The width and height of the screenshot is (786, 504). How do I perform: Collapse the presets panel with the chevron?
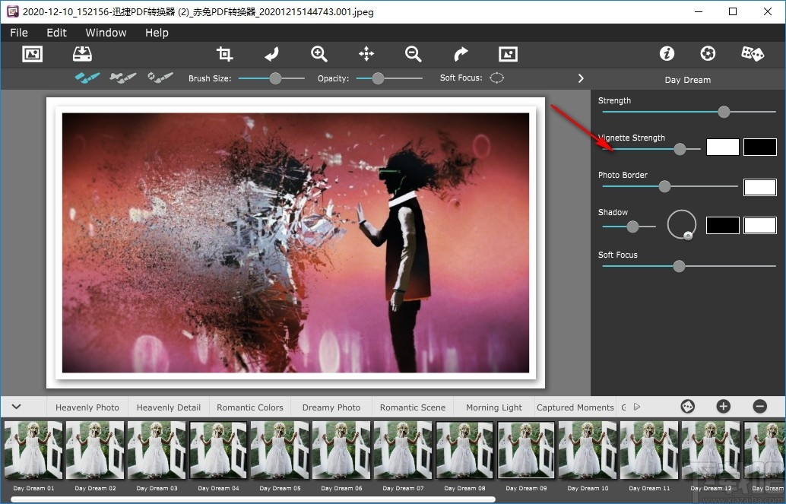(16, 407)
